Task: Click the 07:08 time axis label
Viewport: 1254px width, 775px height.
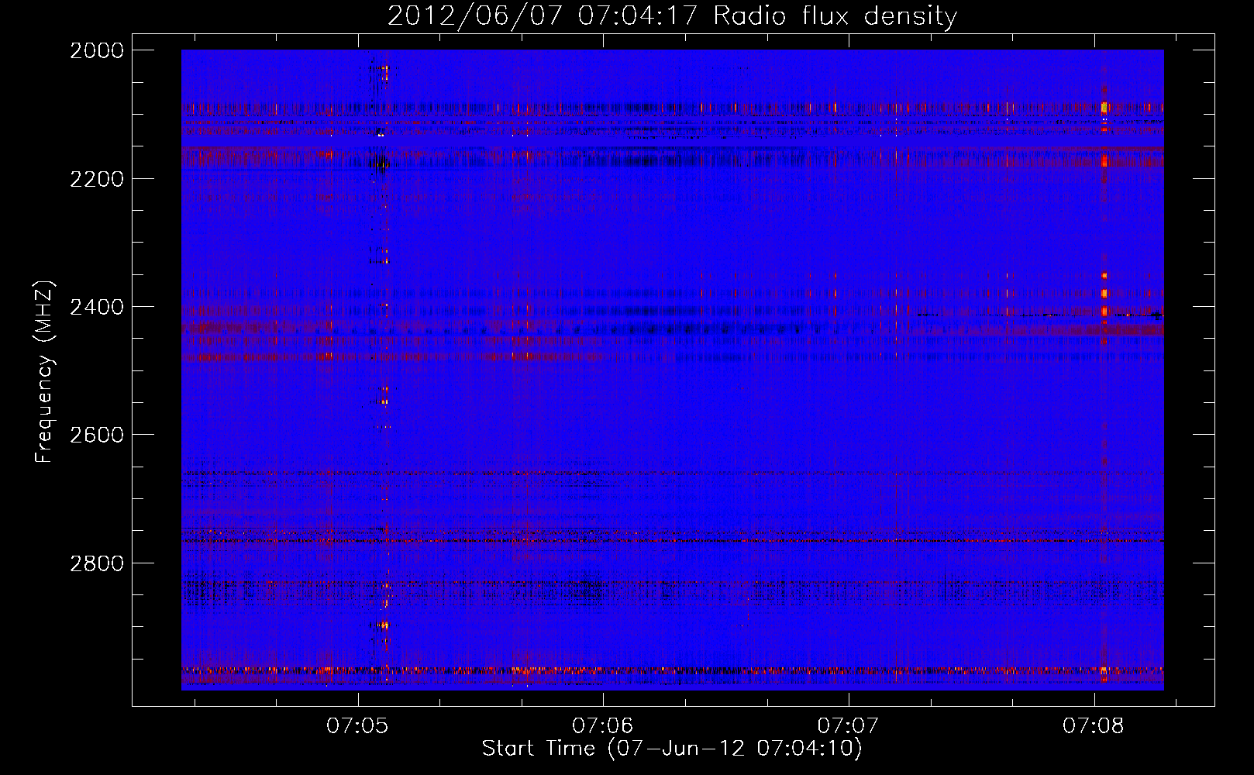Action: coord(1094,726)
